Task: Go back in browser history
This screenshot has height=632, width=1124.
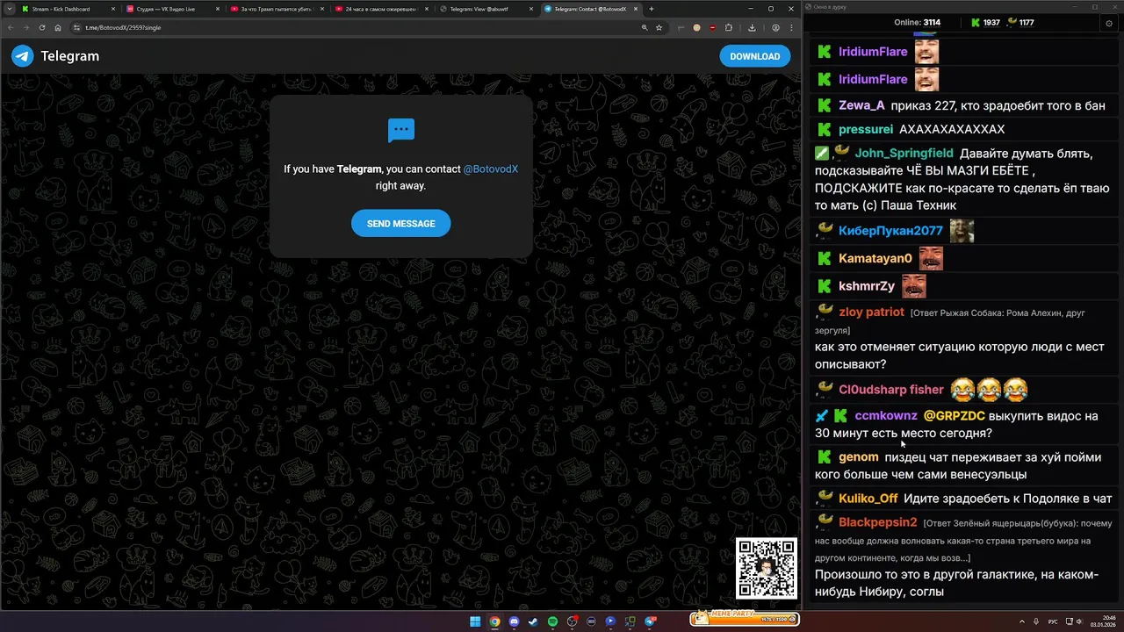Action: (x=11, y=27)
